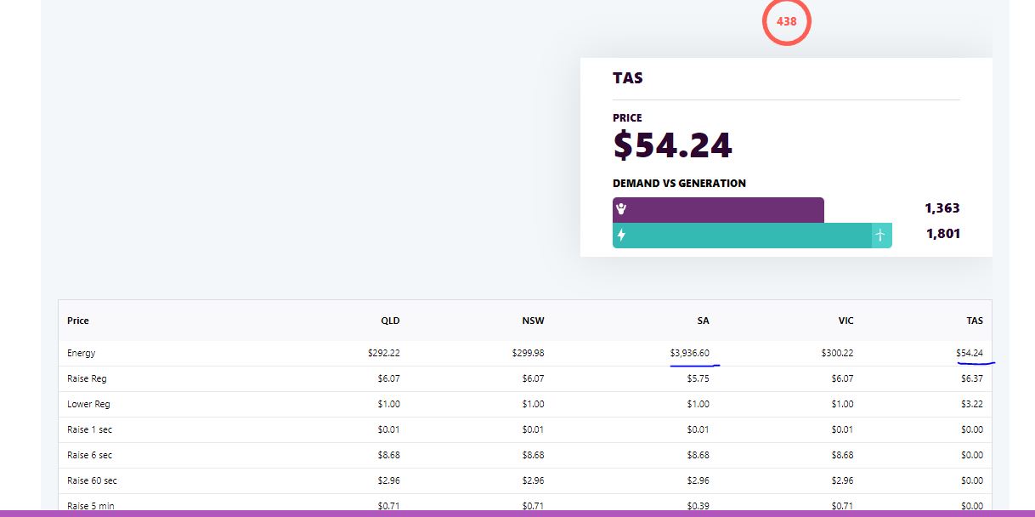Click the TAS column header in table

point(975,321)
